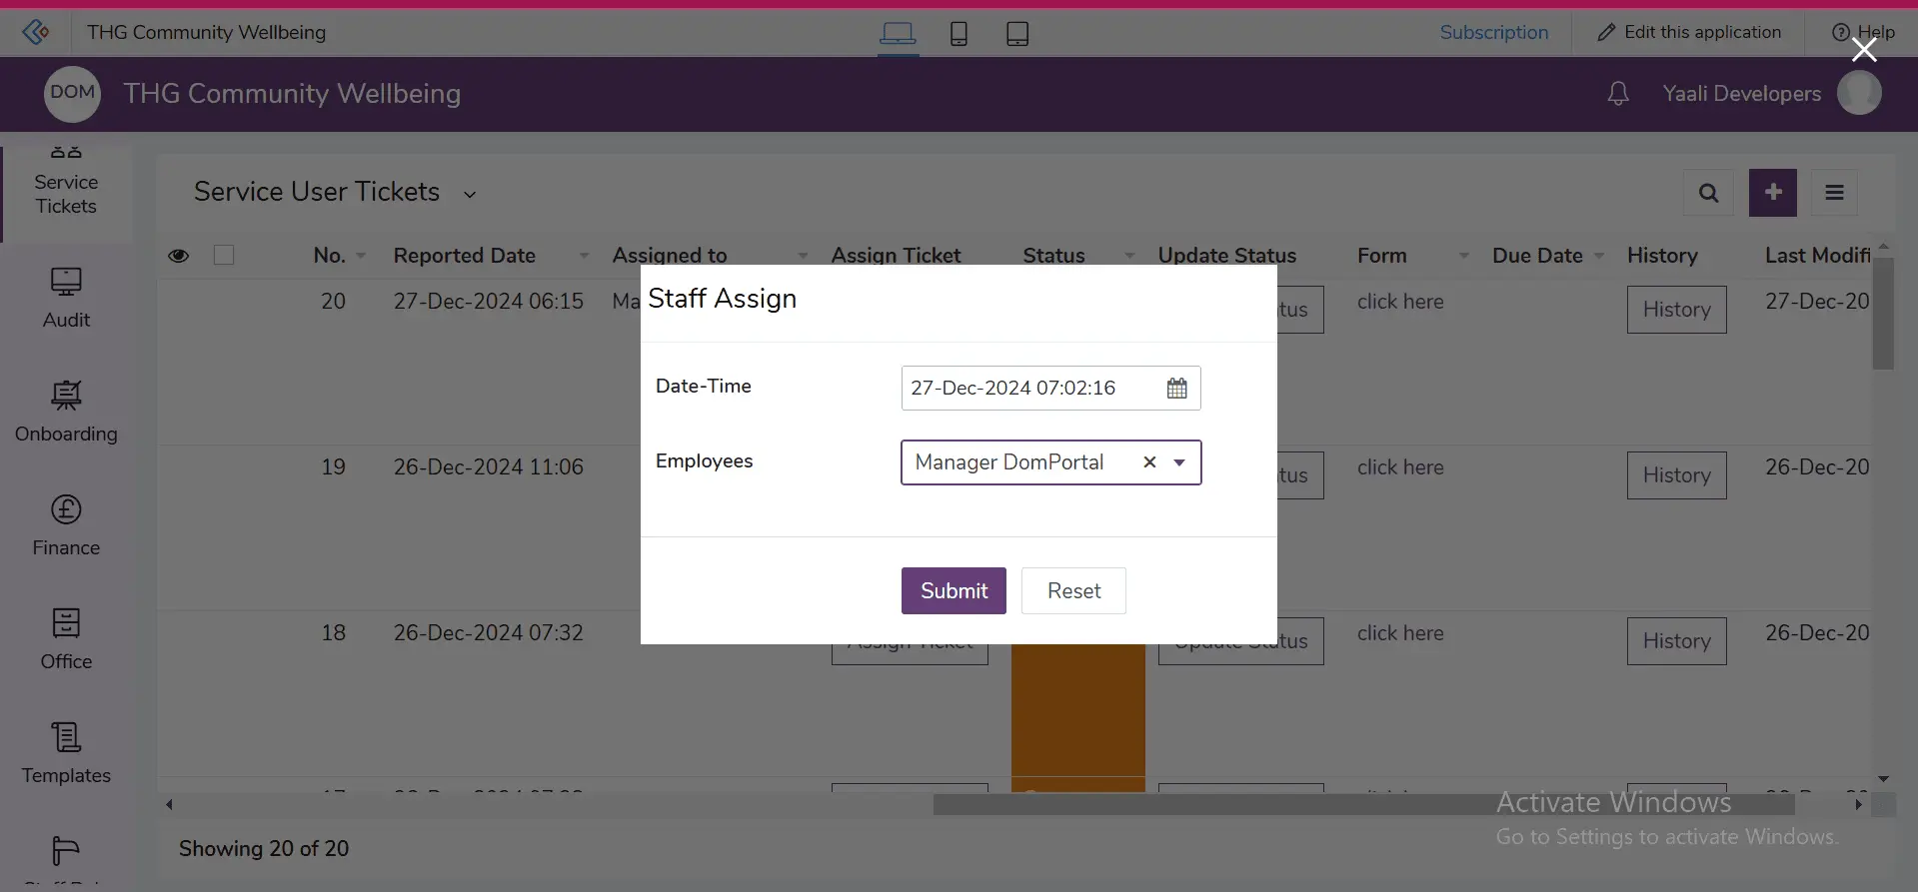
Task: Open the user profile avatar
Action: click(x=1859, y=93)
